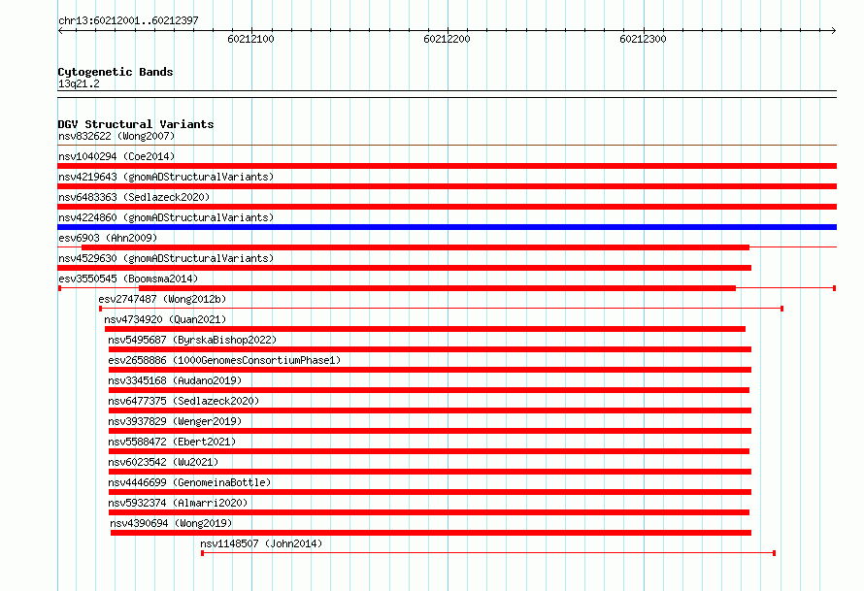Open the nsv6023542 (Wu2021) label
The height and width of the screenshot is (591, 864).
point(163,462)
